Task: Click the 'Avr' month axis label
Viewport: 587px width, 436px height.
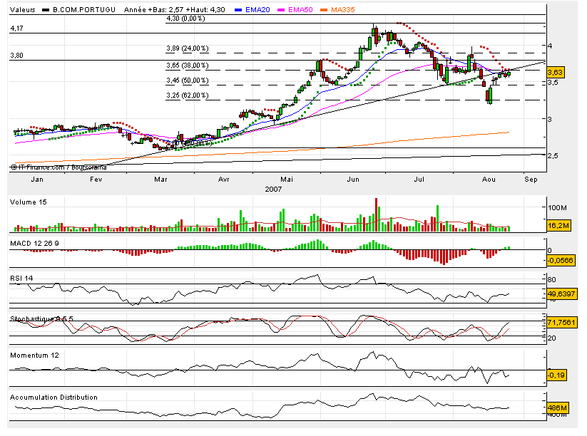Action: [223, 179]
